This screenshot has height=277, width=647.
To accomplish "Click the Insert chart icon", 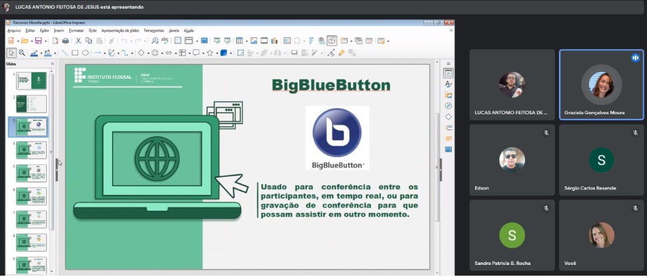I will point(274,41).
